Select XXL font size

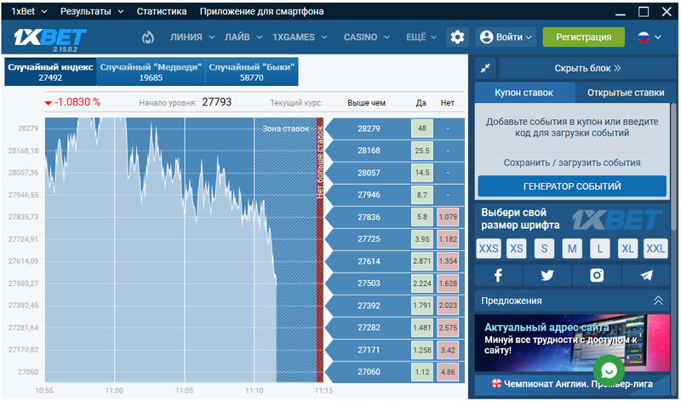(655, 249)
